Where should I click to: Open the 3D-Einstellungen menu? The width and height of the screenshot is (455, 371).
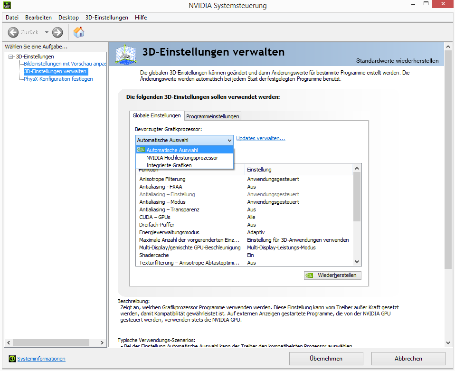(x=107, y=18)
